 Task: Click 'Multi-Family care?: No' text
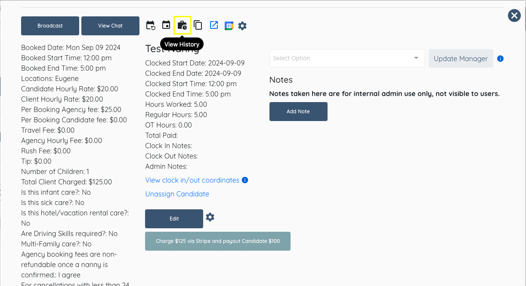tap(56, 244)
